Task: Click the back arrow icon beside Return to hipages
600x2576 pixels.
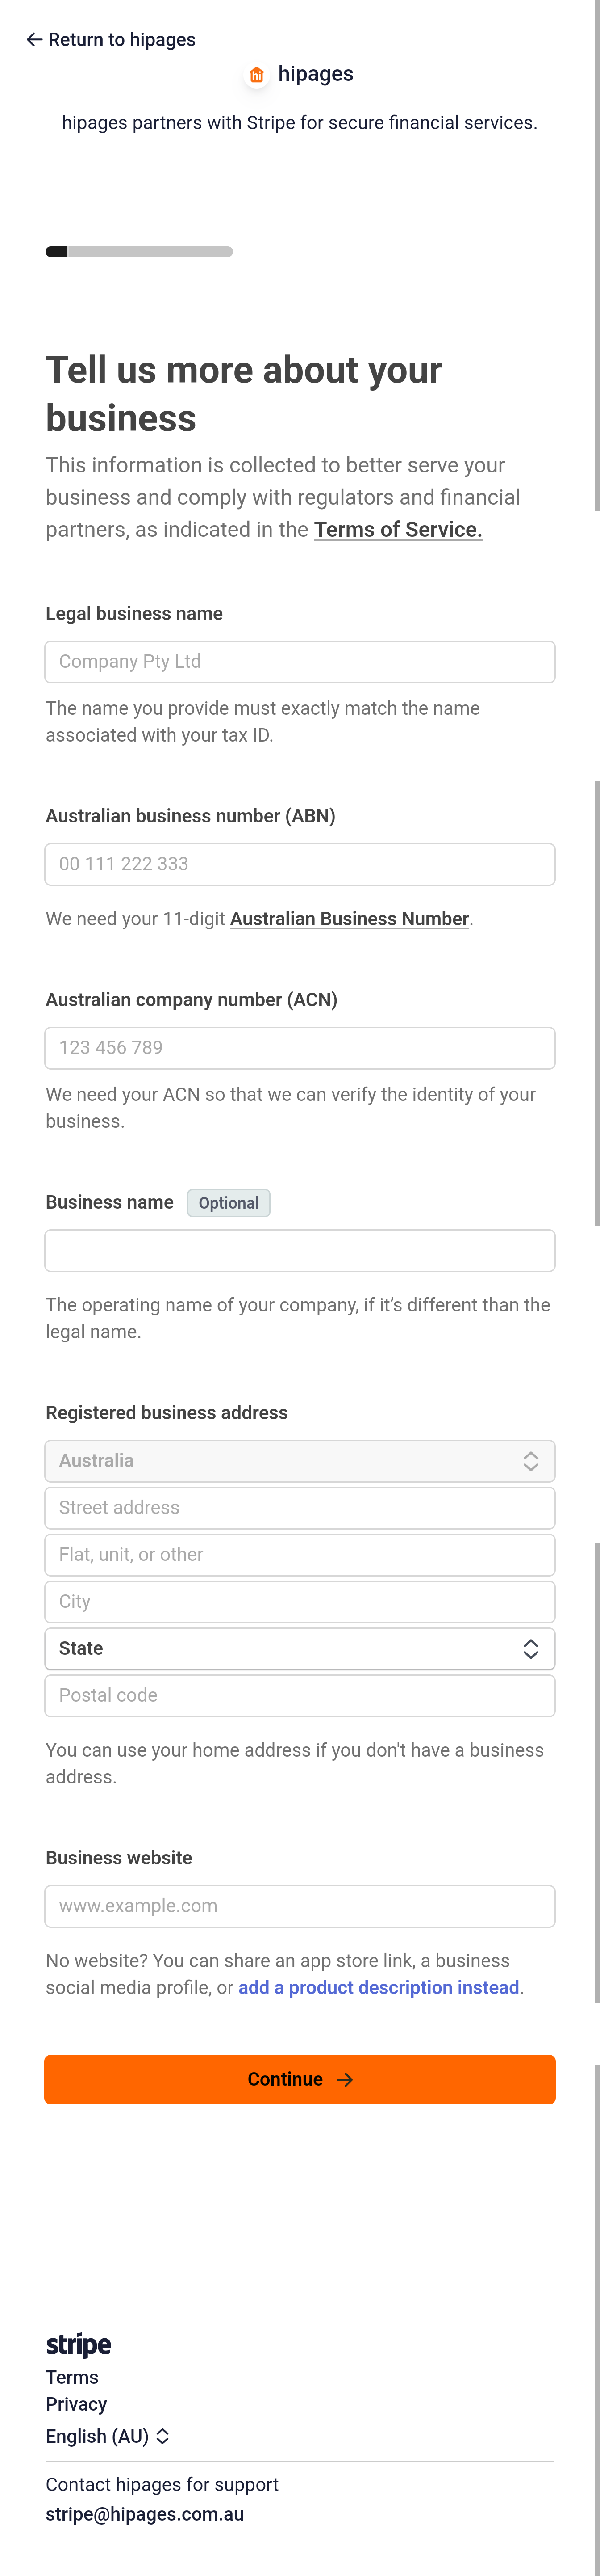Action: (34, 40)
